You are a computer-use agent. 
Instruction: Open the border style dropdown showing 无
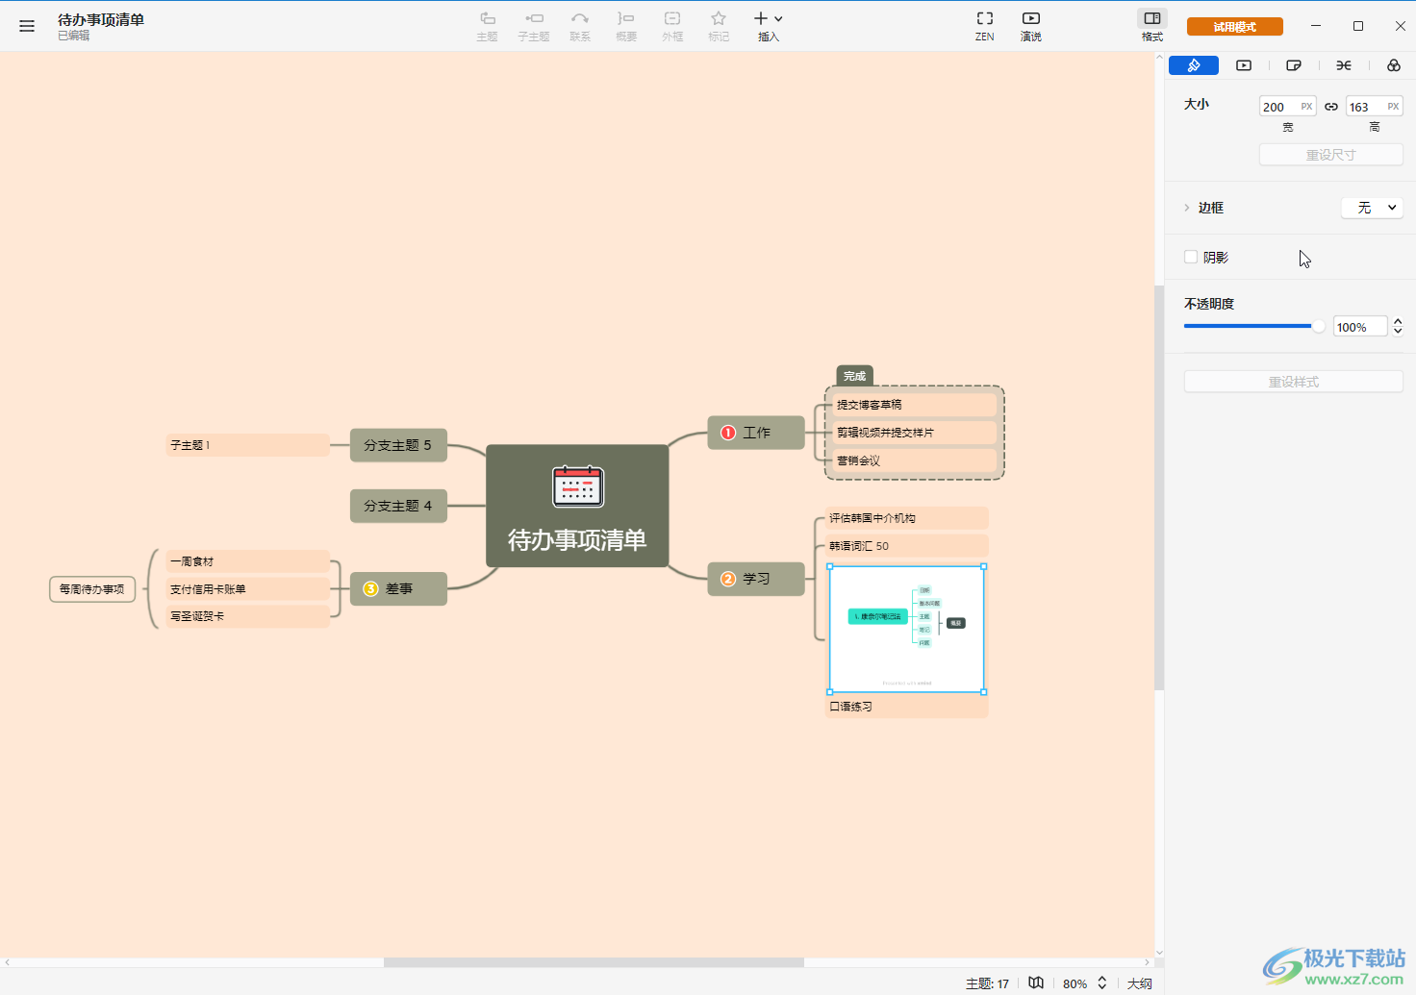click(1372, 208)
